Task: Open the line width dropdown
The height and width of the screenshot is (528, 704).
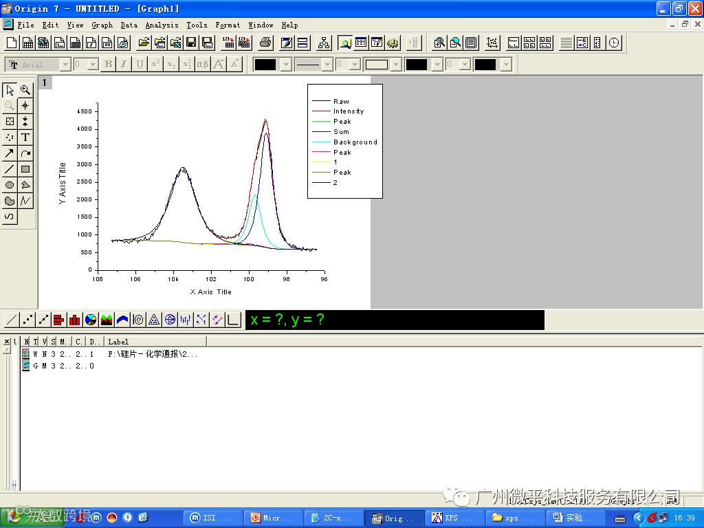Action: pyautogui.click(x=355, y=65)
